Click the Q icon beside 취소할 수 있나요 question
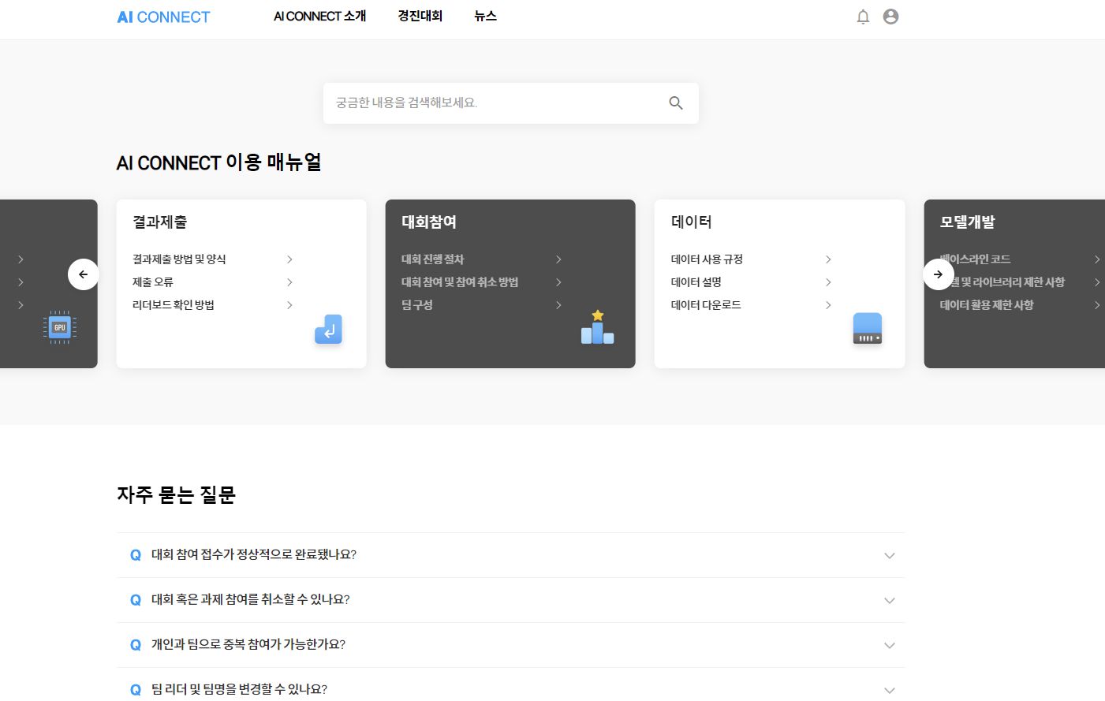Screen dimensions: 1105x701 coord(136,600)
